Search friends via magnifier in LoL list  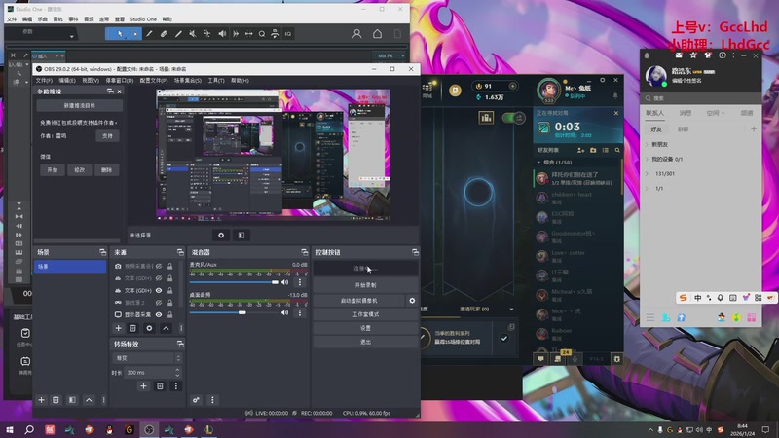click(x=617, y=150)
